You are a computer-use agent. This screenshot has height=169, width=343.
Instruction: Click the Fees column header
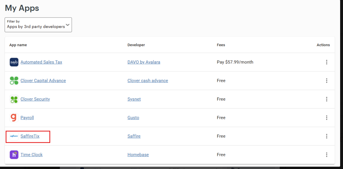click(221, 45)
